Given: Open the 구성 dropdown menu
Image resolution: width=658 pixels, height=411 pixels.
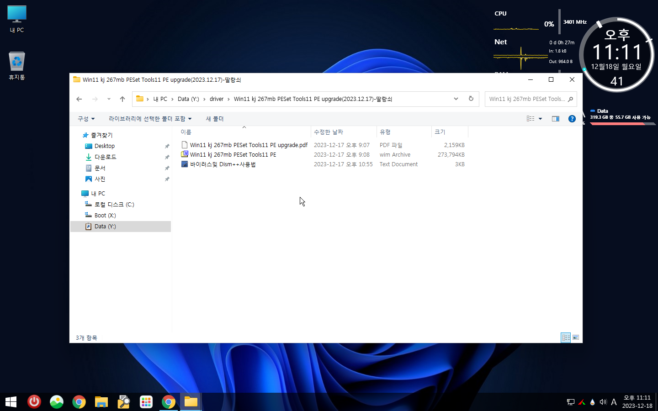Looking at the screenshot, I should [x=86, y=119].
